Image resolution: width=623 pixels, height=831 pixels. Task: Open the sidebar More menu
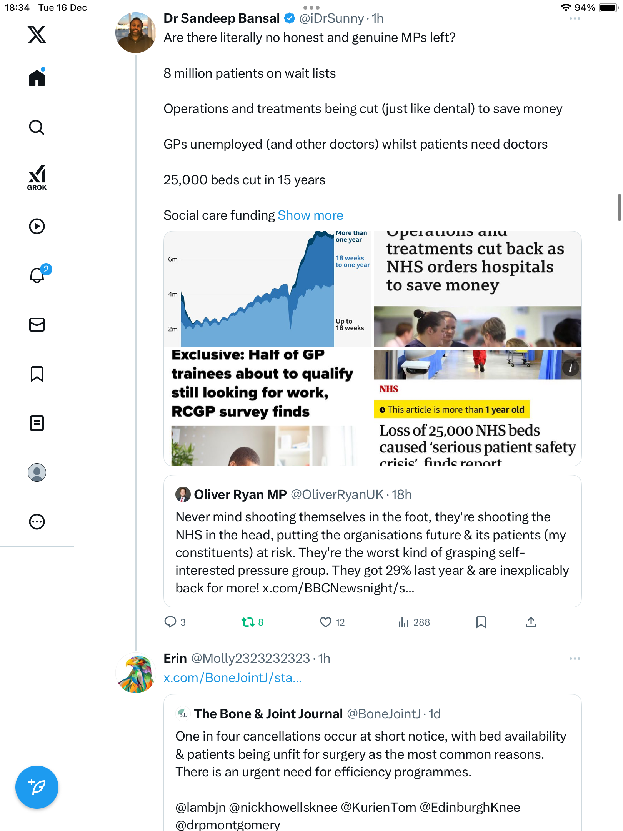(x=37, y=522)
